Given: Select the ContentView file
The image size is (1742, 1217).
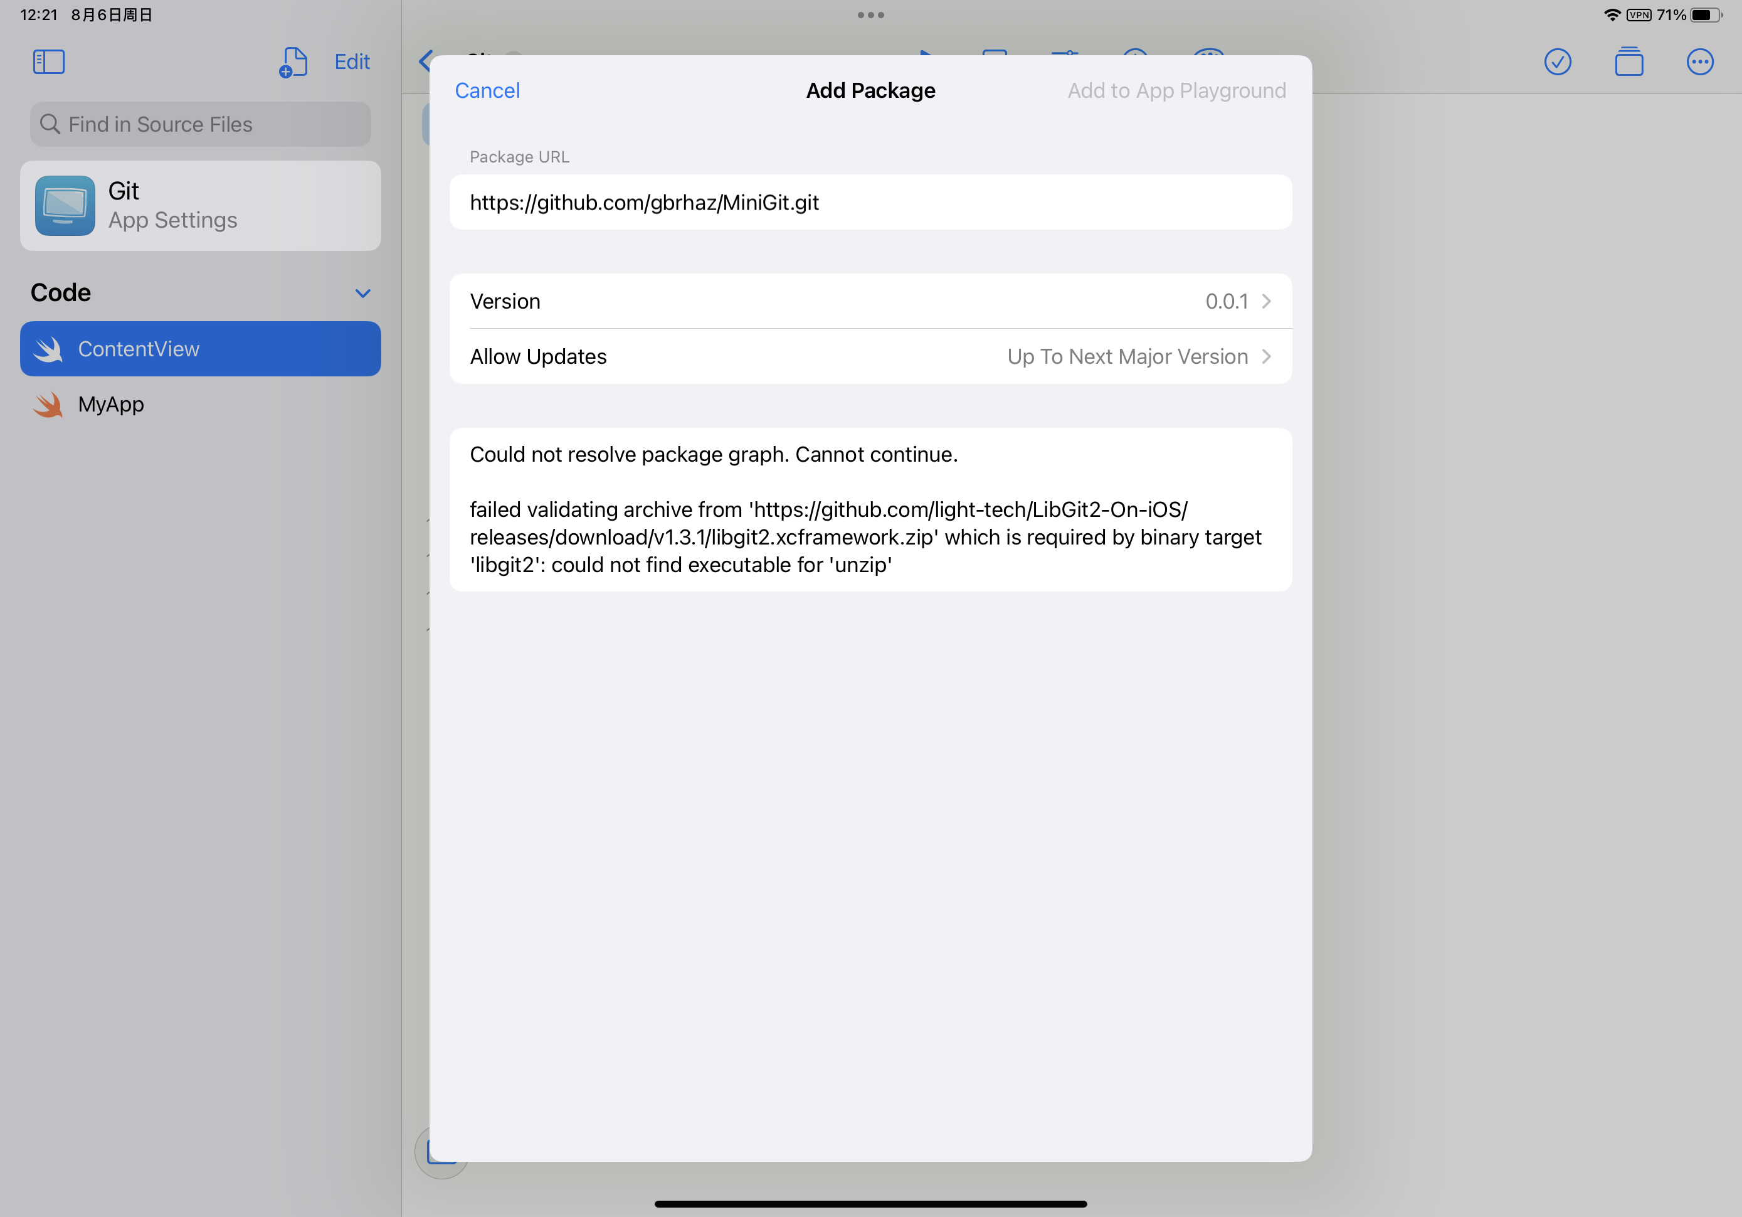Looking at the screenshot, I should click(199, 348).
